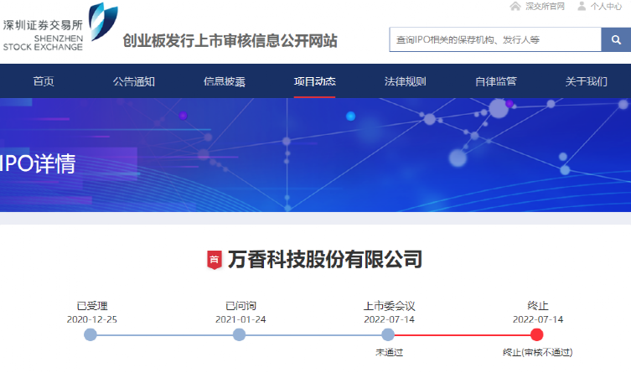
Task: Click the 已受理 timeline node
Action: [x=91, y=334]
